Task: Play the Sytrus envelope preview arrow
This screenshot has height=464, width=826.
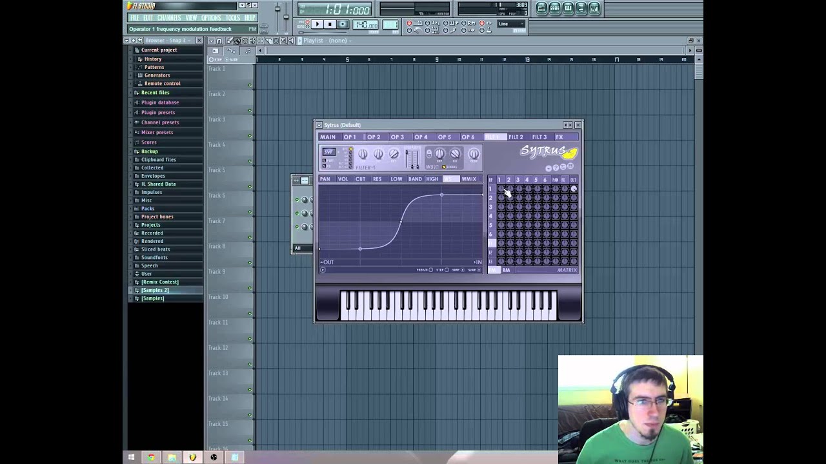Action: (323, 270)
